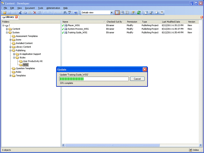Select the horizontal split layout icon

click(122, 13)
